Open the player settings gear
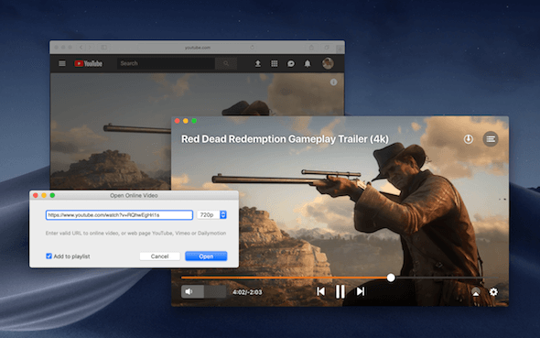 [x=493, y=292]
